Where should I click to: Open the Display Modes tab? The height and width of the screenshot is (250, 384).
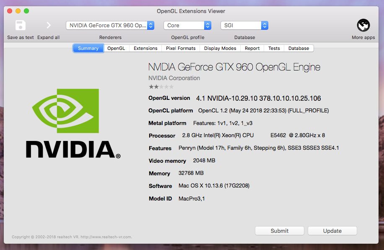pyautogui.click(x=220, y=48)
